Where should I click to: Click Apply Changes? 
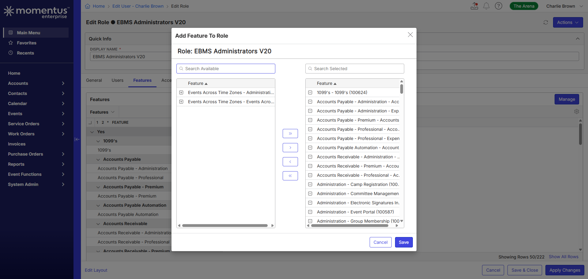pos(565,270)
